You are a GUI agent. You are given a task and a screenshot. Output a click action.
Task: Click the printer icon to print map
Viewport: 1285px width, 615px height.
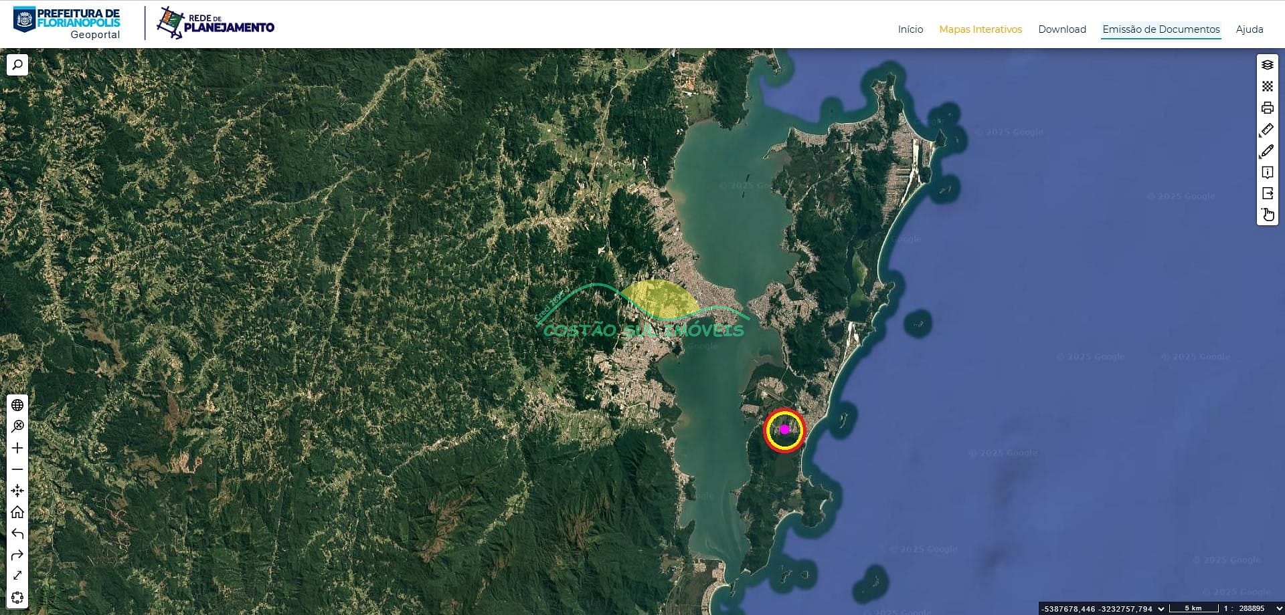1267,108
